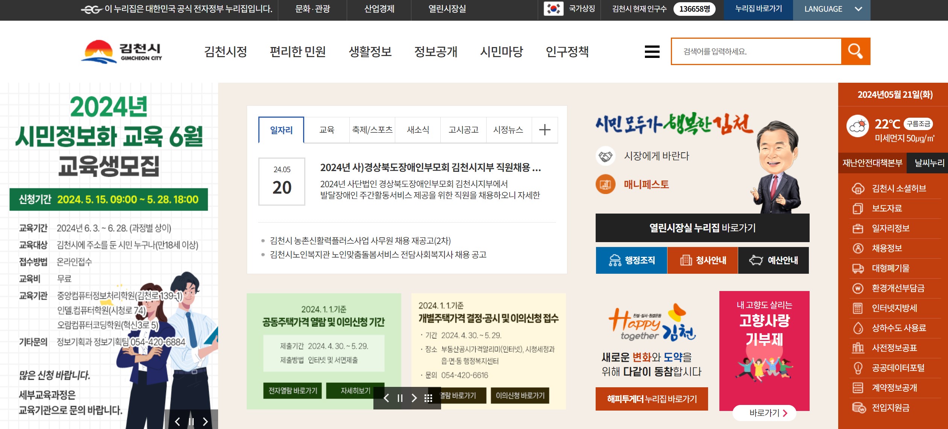Expand the LANGUAGE dropdown
Screen dimensions: 948x429
pos(831,9)
